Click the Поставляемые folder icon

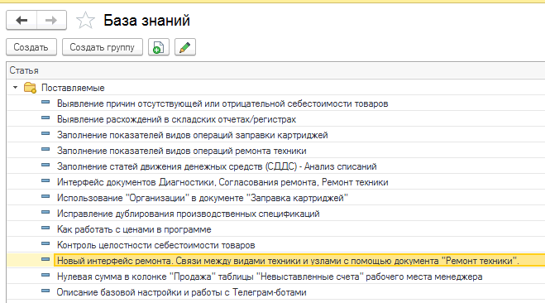30,88
